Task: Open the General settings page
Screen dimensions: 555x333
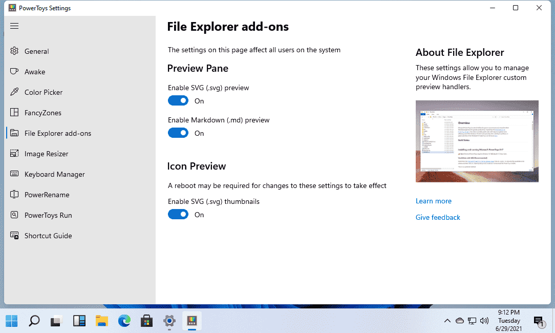Action: (81, 51)
